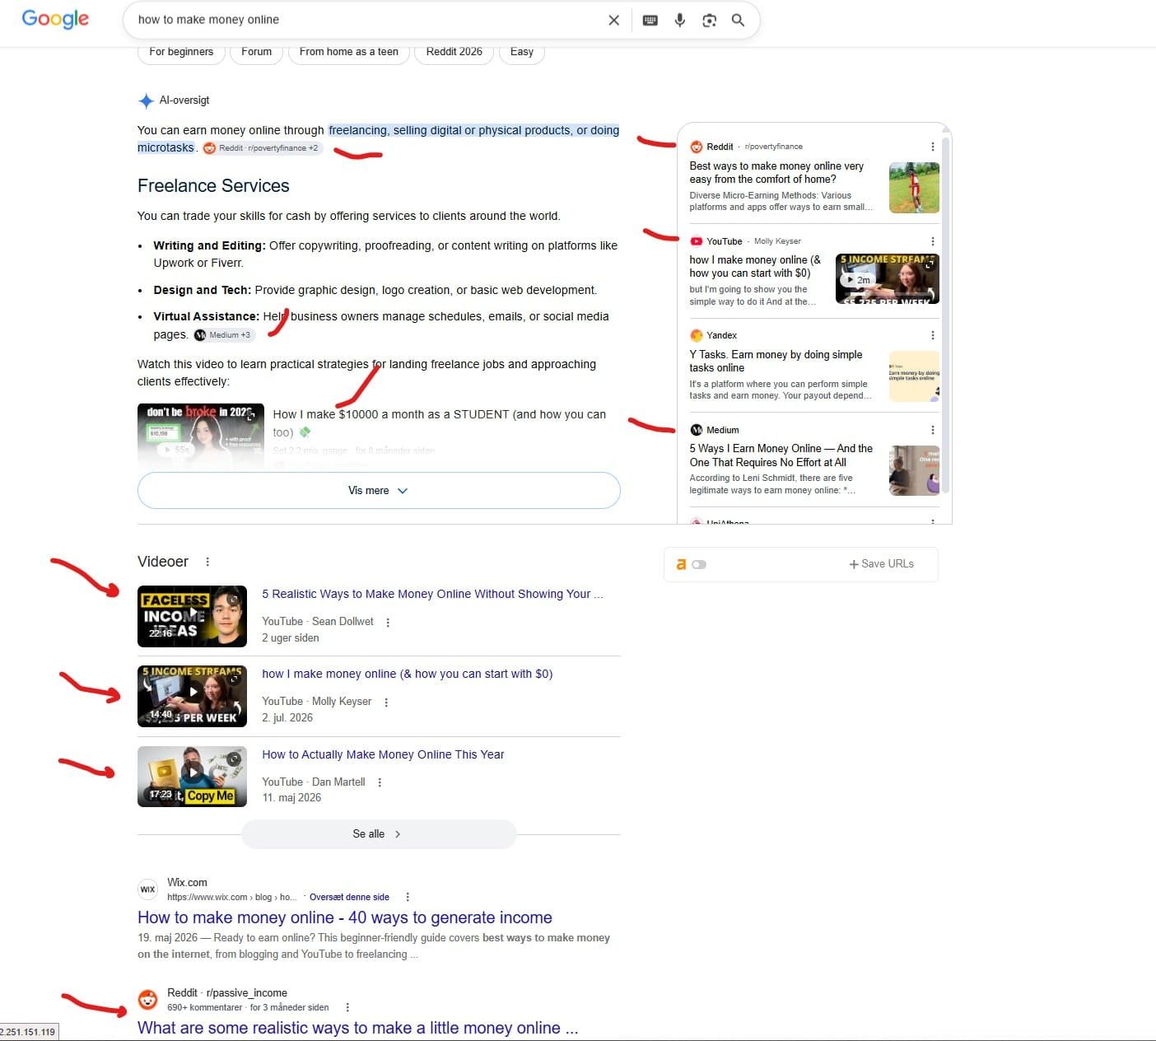This screenshot has width=1156, height=1041.
Task: Clear the search box with the X icon
Action: 613,21
